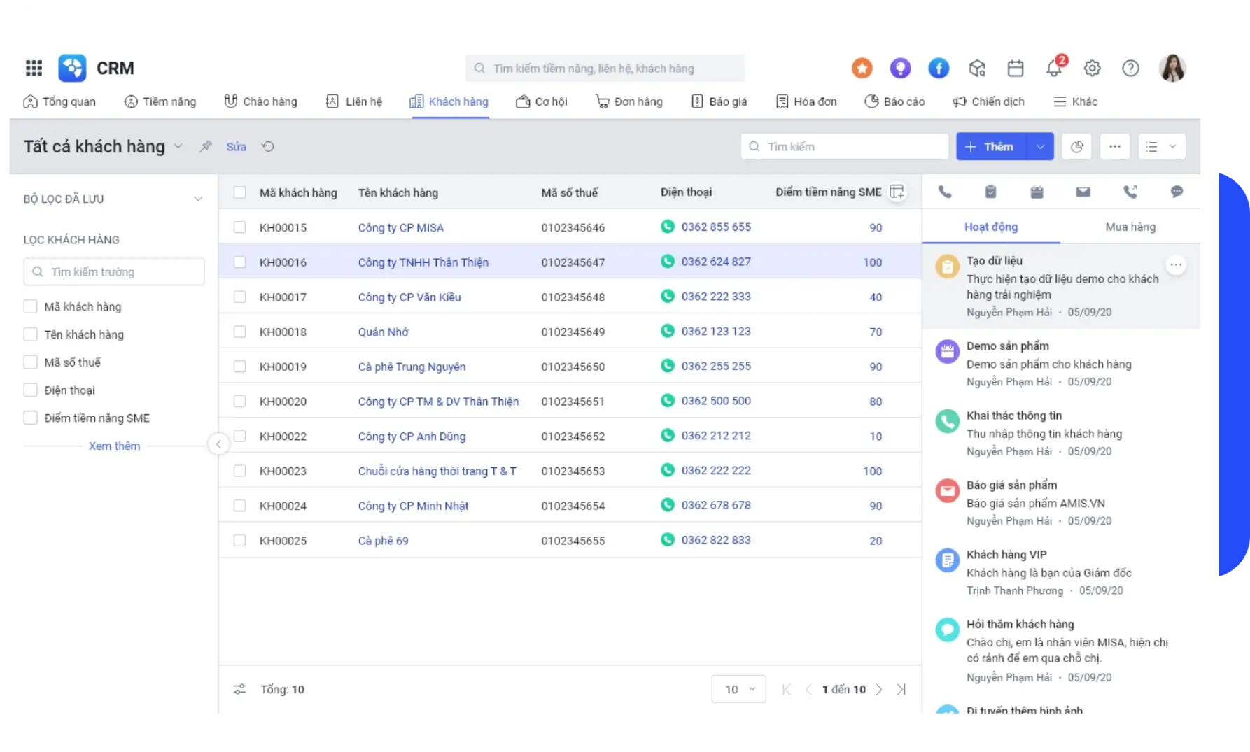Open the package box icon in header
Screen dimensions: 1250x752
[x=977, y=68]
